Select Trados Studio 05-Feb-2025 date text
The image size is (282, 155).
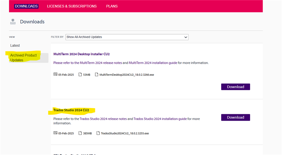coord(66,133)
